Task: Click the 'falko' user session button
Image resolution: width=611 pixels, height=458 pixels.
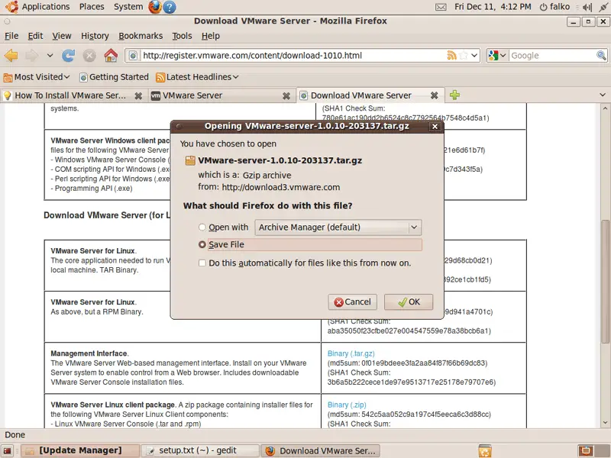Action: click(554, 7)
